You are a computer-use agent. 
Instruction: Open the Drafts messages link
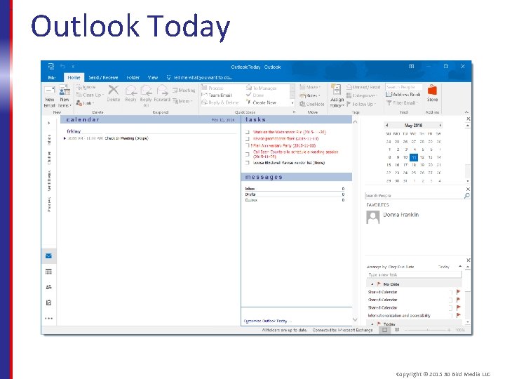coord(250,194)
